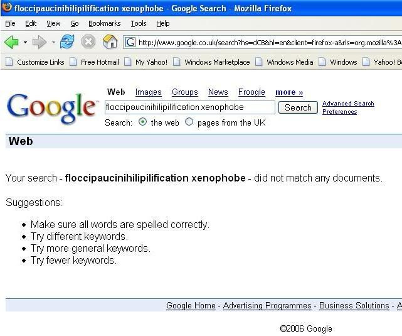Open the Help menu
The height and width of the screenshot is (336, 402).
[163, 23]
